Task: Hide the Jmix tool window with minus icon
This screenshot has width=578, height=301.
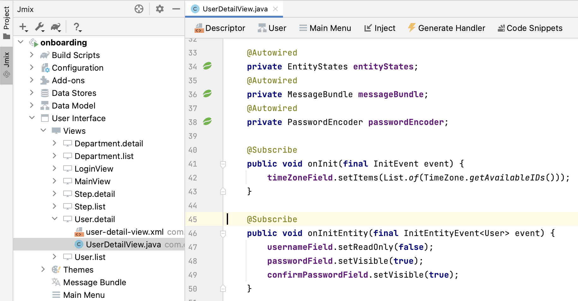Action: [176, 9]
